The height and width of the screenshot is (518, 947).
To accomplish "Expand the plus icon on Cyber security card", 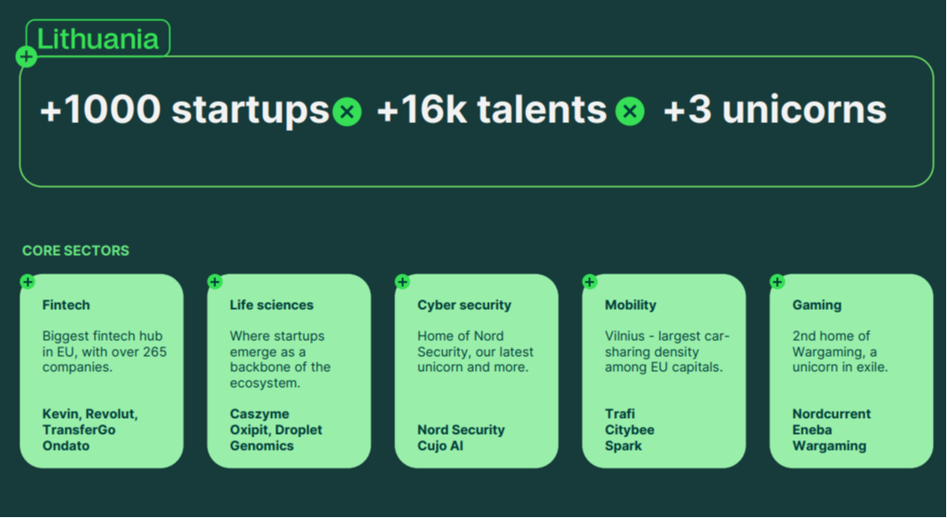I will (402, 282).
